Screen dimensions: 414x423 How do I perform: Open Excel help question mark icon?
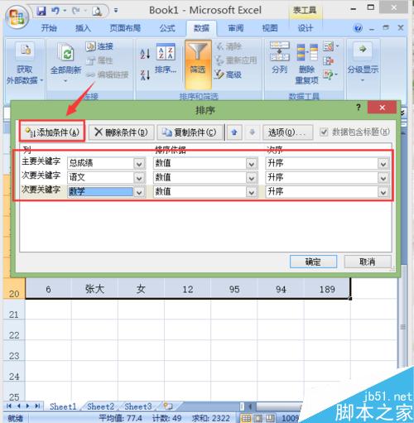(358, 28)
